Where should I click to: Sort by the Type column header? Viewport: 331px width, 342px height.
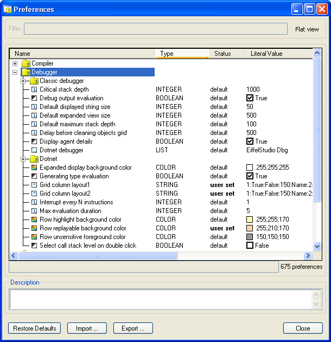181,54
